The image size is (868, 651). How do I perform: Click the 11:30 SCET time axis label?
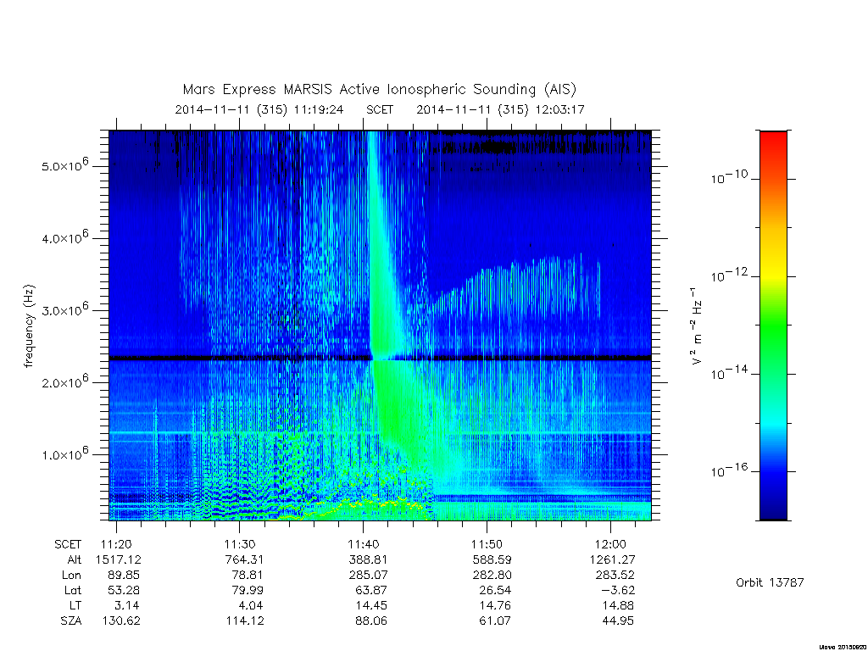point(239,544)
